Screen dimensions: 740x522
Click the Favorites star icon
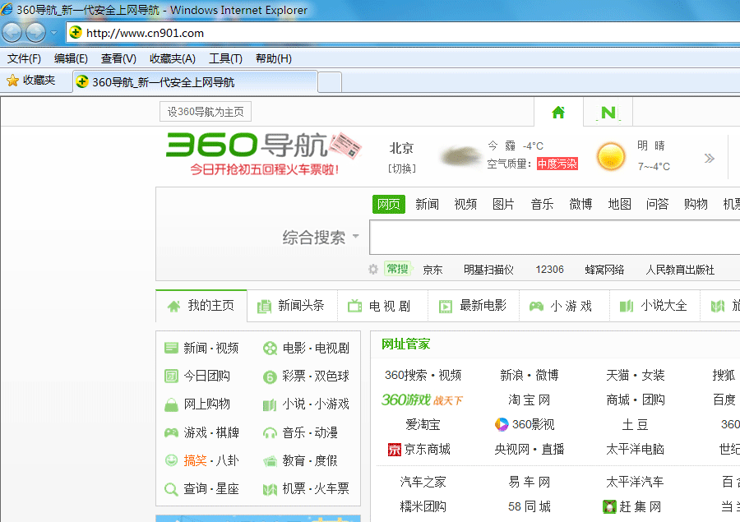click(x=12, y=81)
